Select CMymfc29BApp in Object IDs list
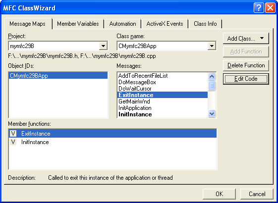Image resolution: width=278 pixels, height=203 pixels. click(x=58, y=76)
